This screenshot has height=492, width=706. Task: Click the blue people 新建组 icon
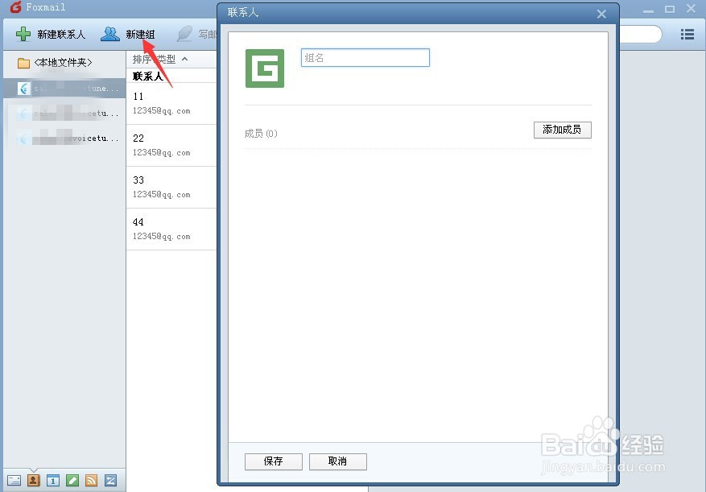tap(109, 34)
